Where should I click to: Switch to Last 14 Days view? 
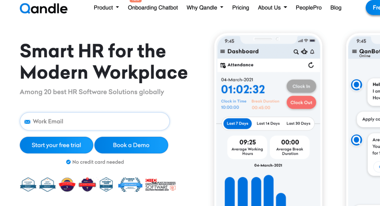[268, 124]
